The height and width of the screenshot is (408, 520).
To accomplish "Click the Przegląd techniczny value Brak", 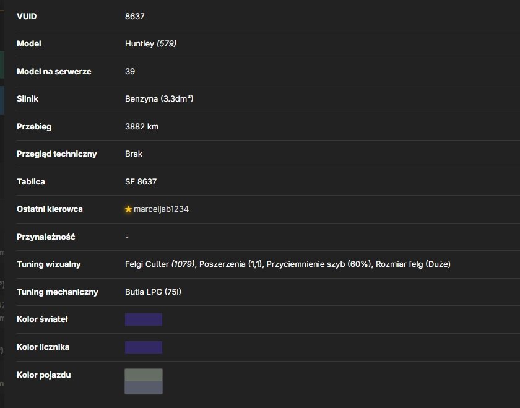I will 134,154.
